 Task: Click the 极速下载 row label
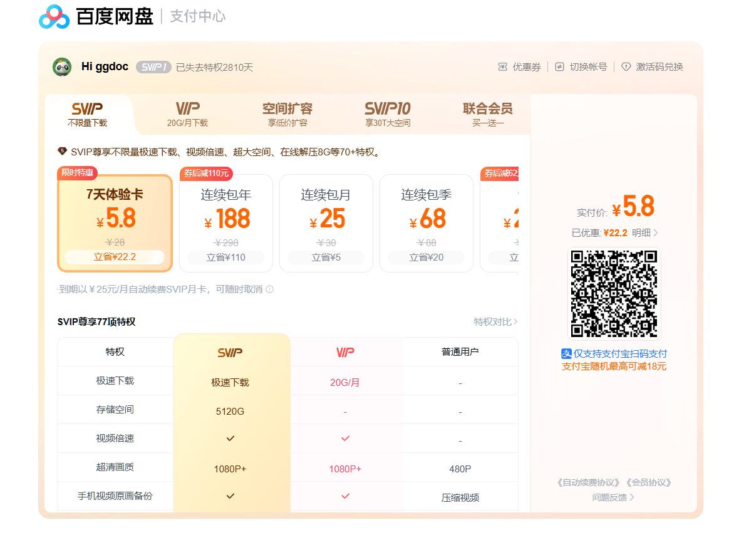click(115, 380)
